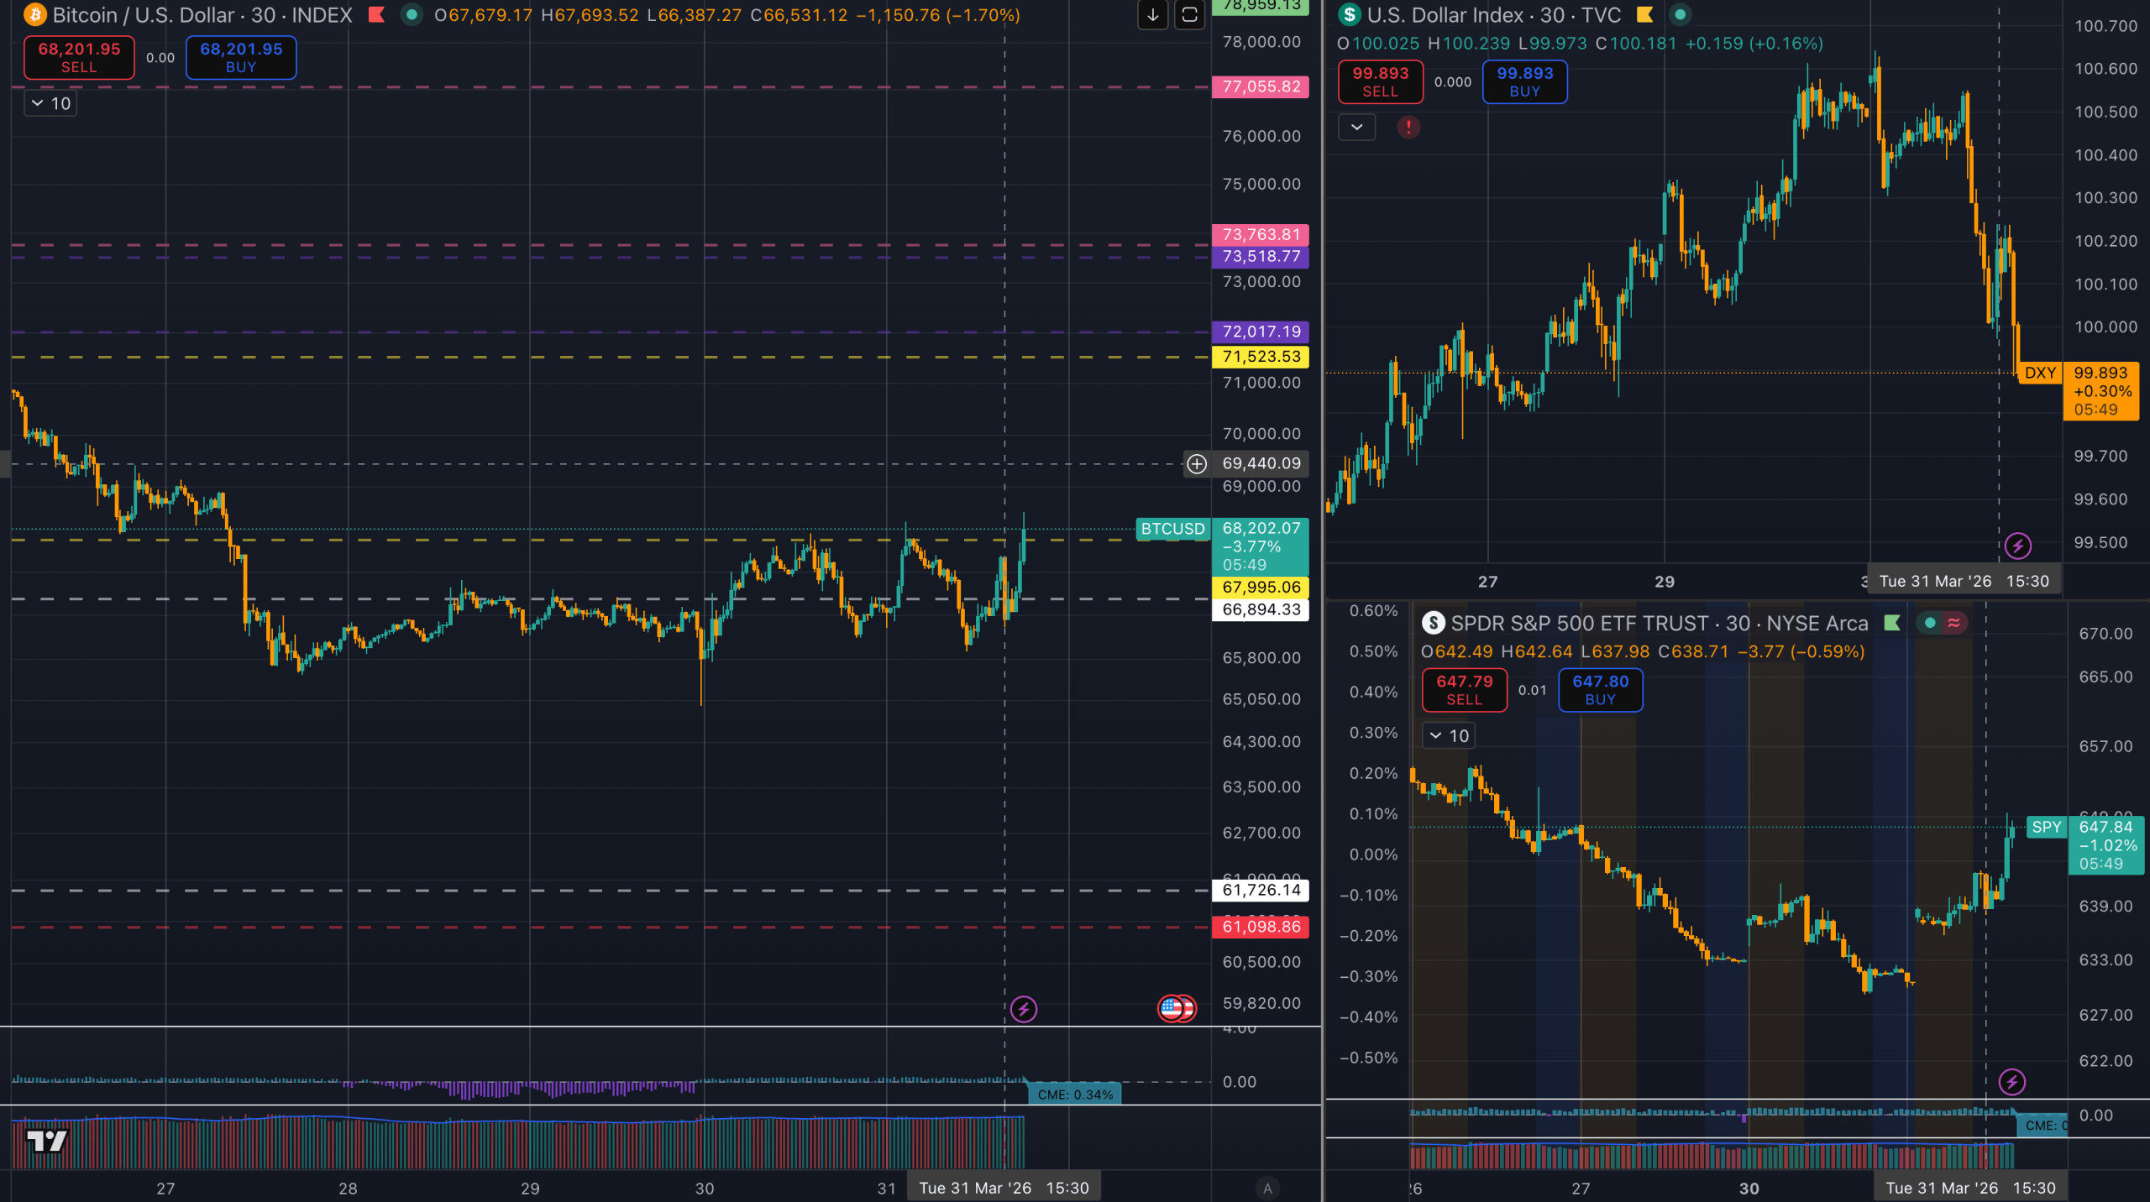Viewport: 2150px width, 1202px height.
Task: Click the lightning event icon on Bitcoin chart
Action: [1023, 1009]
